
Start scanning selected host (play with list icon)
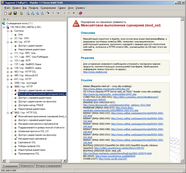point(48,13)
